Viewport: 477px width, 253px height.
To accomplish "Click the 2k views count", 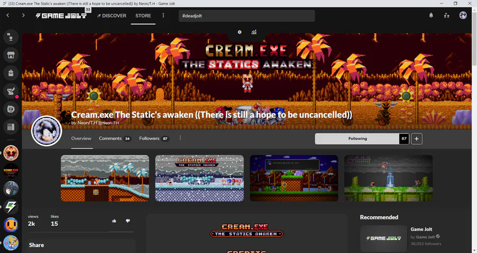I will point(31,223).
